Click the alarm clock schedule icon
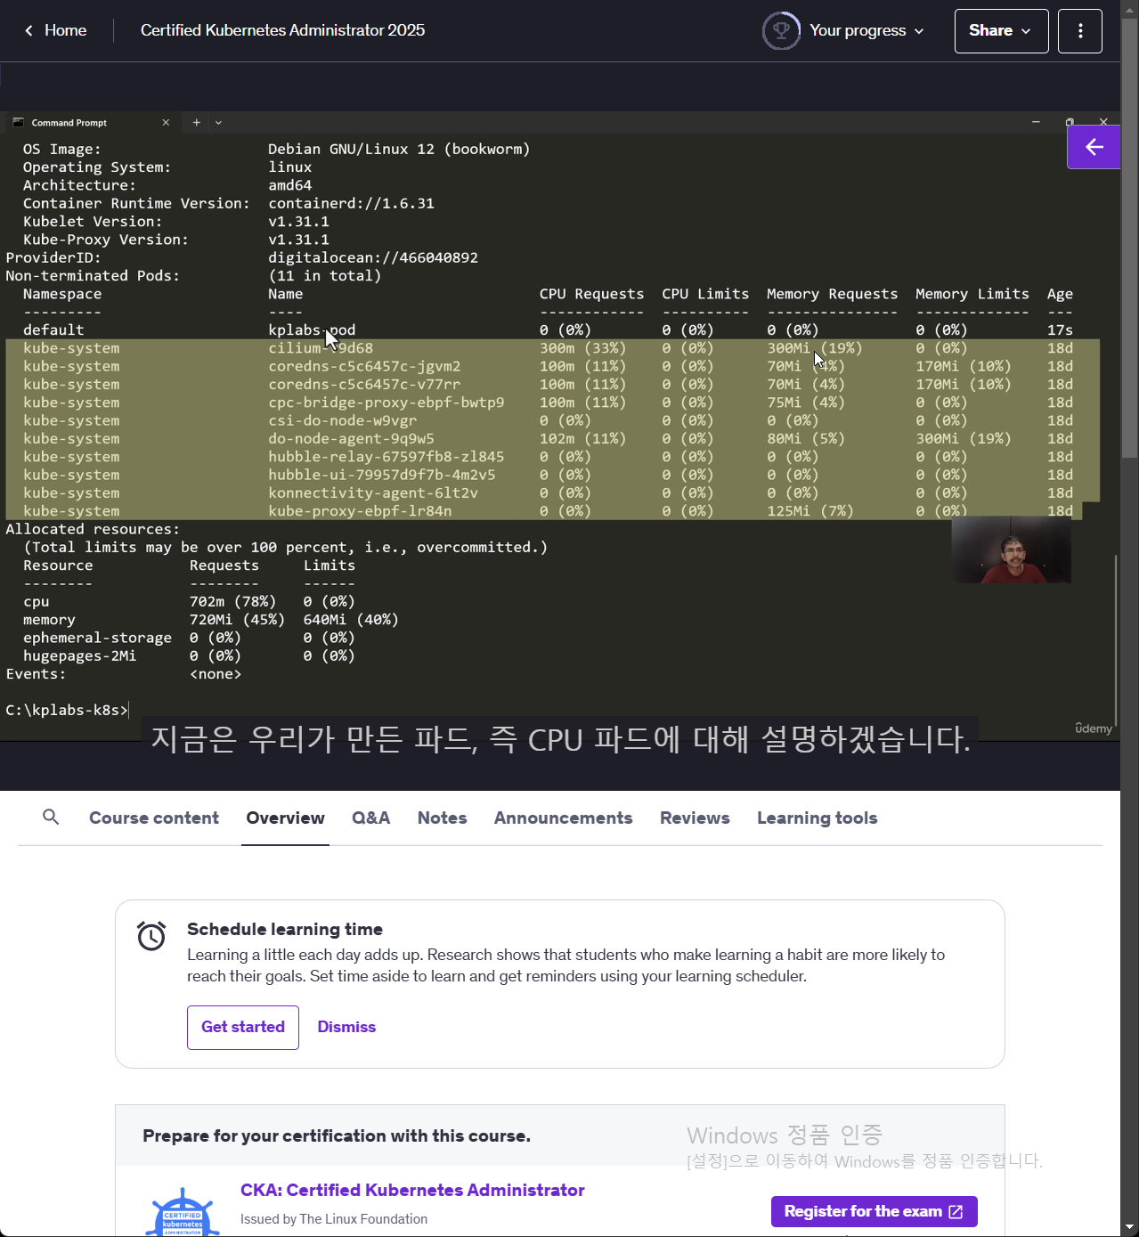Viewport: 1139px width, 1237px height. 151,936
